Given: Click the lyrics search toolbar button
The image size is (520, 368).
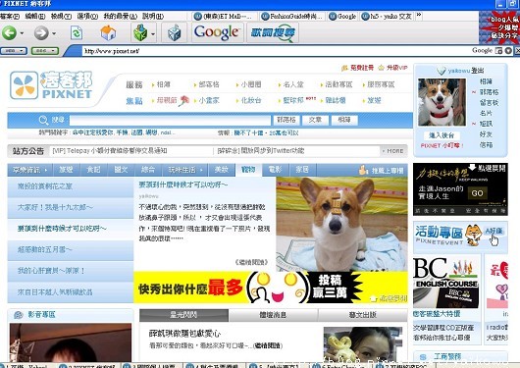Looking at the screenshot, I should tap(273, 32).
